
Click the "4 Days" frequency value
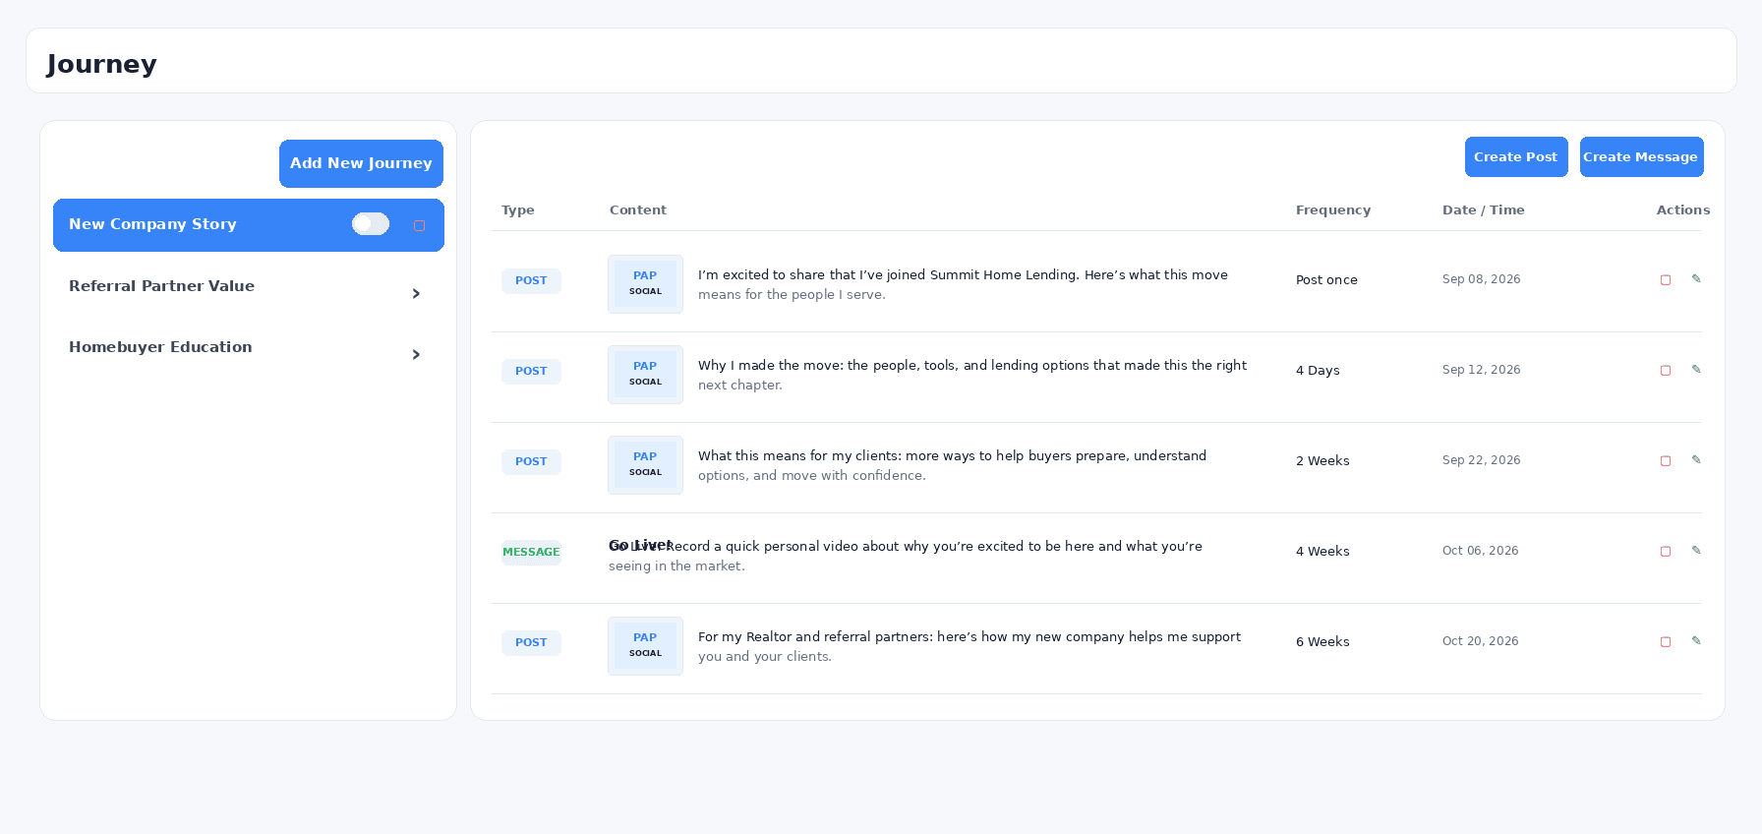coord(1318,371)
